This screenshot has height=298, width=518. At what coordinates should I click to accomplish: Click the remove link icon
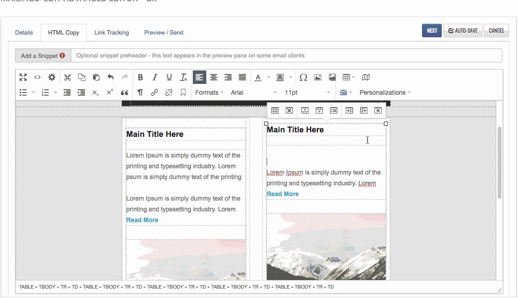(x=169, y=92)
